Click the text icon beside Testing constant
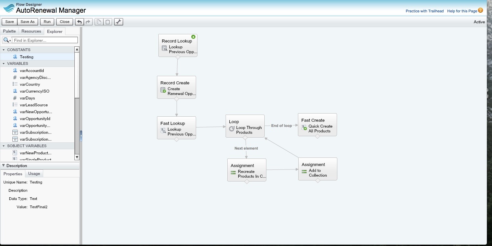The image size is (492, 246). click(15, 57)
